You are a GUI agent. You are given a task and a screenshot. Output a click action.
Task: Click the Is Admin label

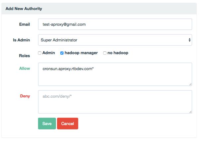21,40
